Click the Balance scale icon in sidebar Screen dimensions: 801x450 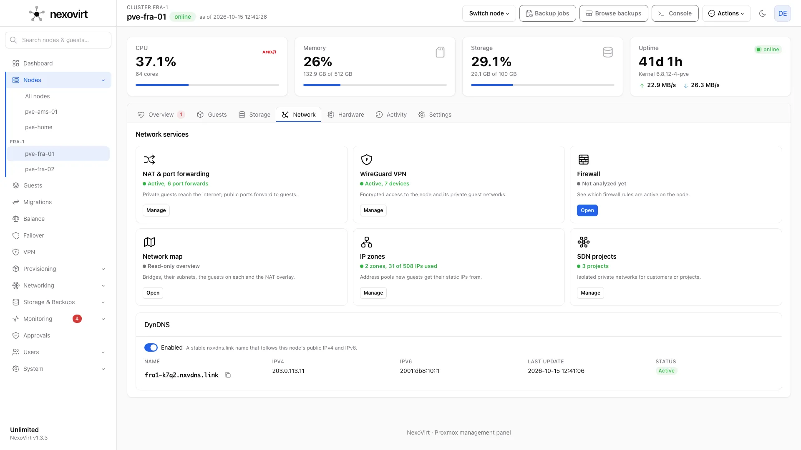click(x=16, y=219)
